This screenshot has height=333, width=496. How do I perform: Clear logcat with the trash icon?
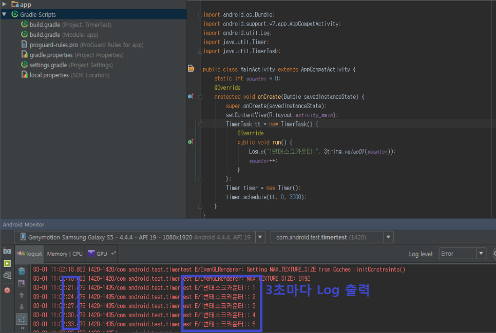(22, 271)
